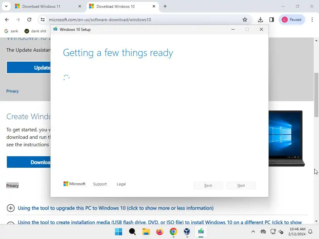This screenshot has height=239, width=319.
Task: Click the Windows 10 laptop image
Action: pyautogui.click(x=287, y=138)
